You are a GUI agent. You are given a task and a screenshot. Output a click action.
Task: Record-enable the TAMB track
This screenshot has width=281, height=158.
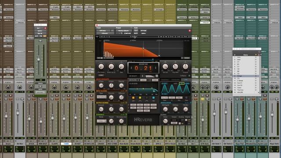68,95
